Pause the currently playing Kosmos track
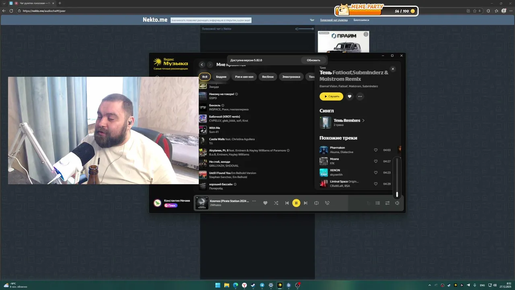This screenshot has height=290, width=515. 296,203
